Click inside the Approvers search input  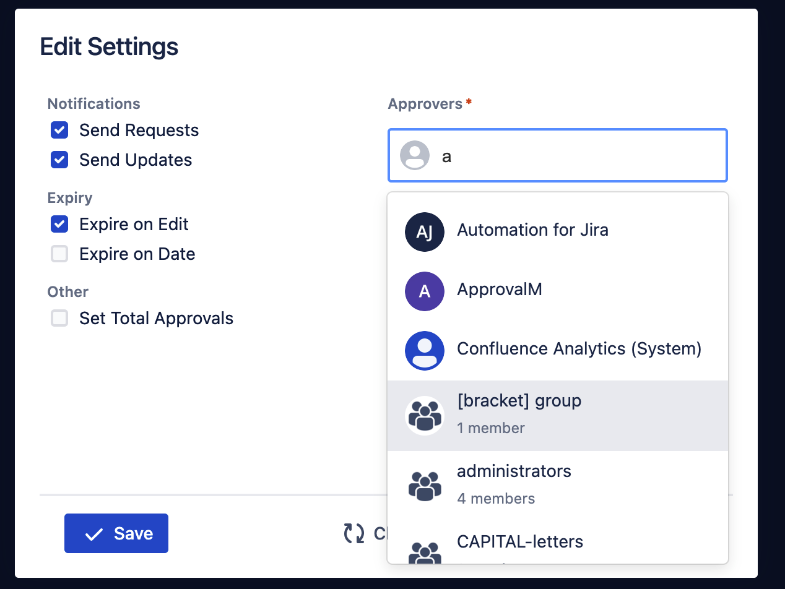click(x=576, y=156)
